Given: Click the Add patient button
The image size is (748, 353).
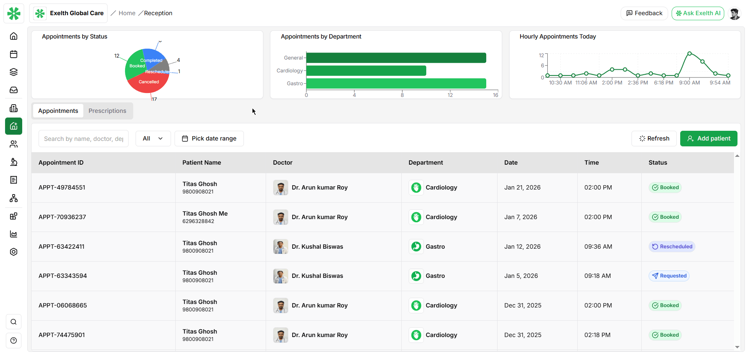Looking at the screenshot, I should coord(708,138).
